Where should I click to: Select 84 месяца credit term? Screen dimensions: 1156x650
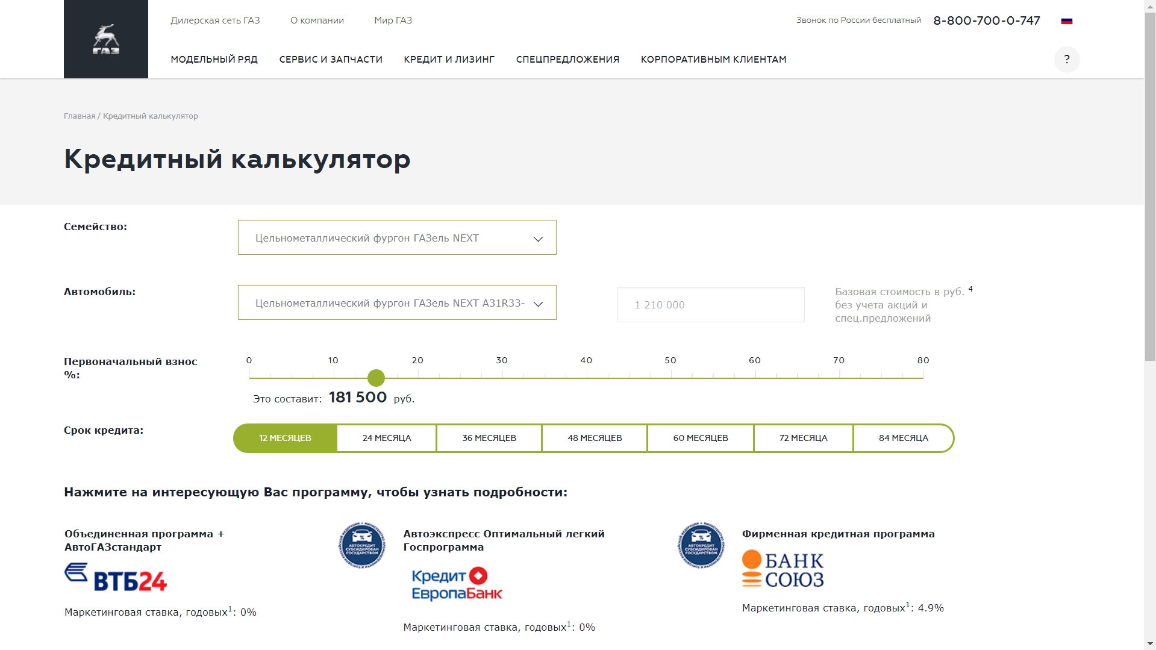point(904,438)
